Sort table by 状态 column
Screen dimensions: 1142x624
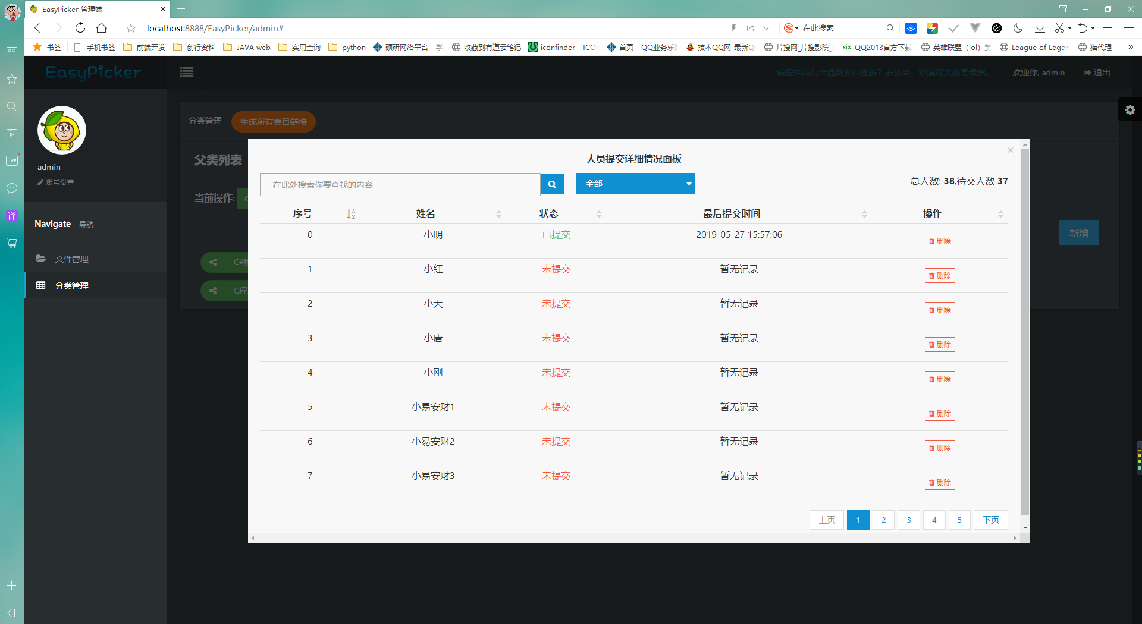pyautogui.click(x=599, y=214)
